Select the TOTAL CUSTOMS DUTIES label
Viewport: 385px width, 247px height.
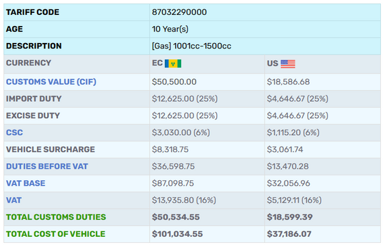(56, 217)
